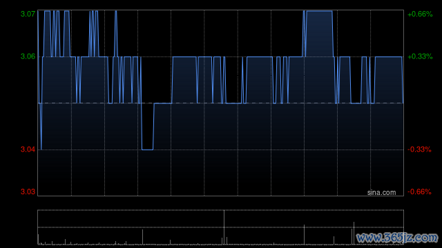This screenshot has height=248, width=442.
Task: Click the tallest volume bar in volume panel
Action: click(x=224, y=227)
